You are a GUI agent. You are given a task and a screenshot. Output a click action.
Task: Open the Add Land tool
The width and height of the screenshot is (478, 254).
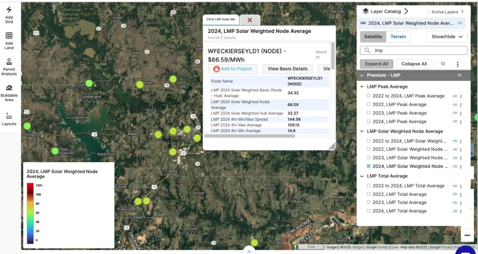9,41
